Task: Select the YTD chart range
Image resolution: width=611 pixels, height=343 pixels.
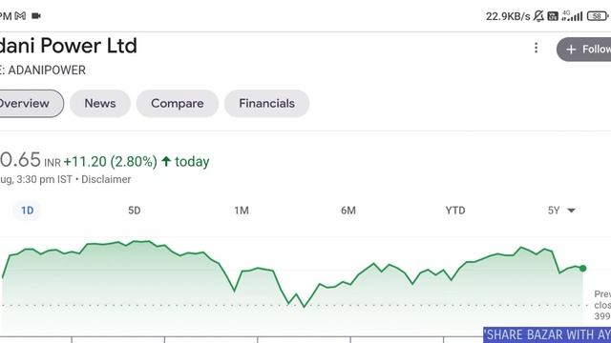Action: (455, 211)
